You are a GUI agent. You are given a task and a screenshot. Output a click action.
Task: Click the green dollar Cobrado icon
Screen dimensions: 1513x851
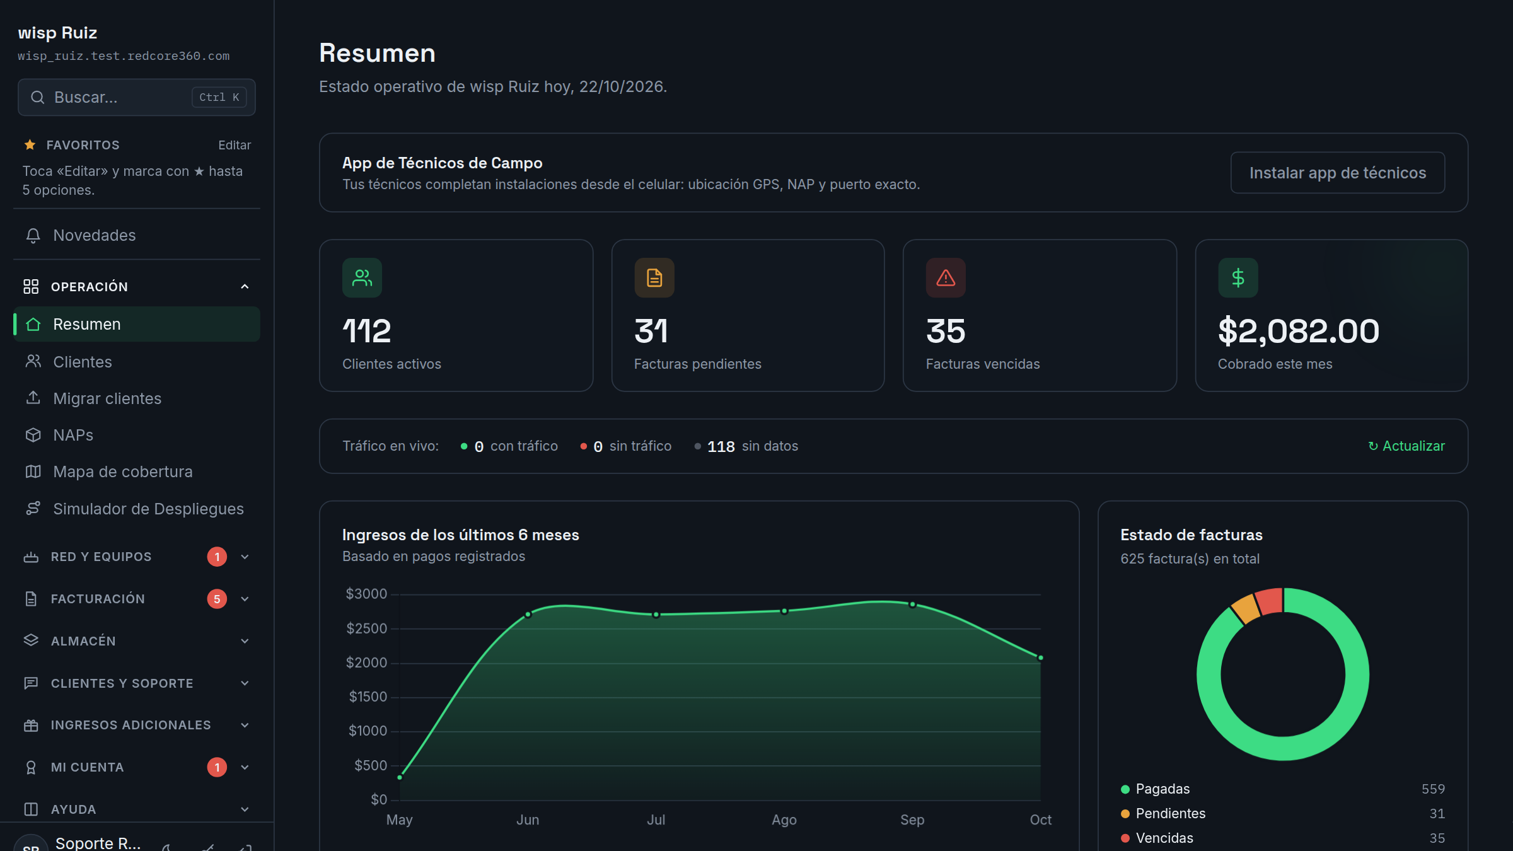(x=1238, y=277)
